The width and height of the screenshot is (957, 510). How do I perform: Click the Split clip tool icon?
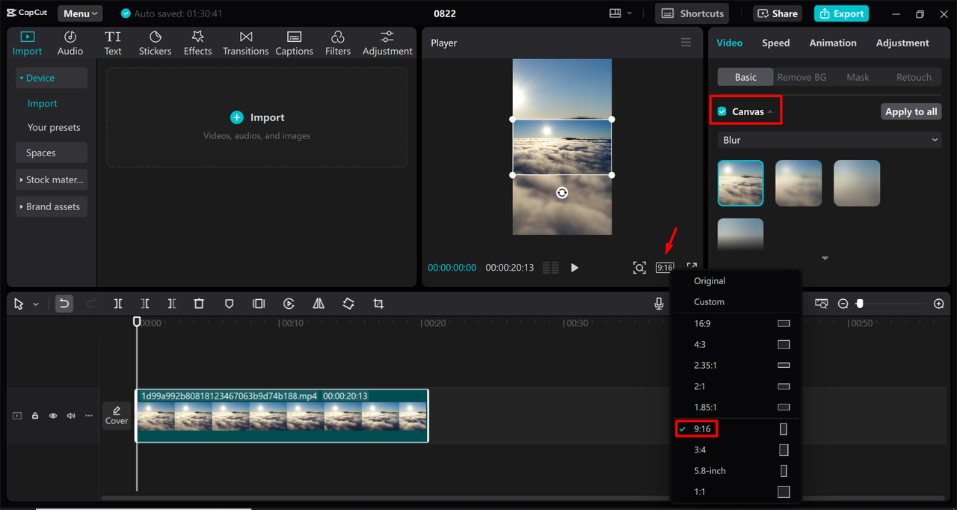[x=118, y=304]
